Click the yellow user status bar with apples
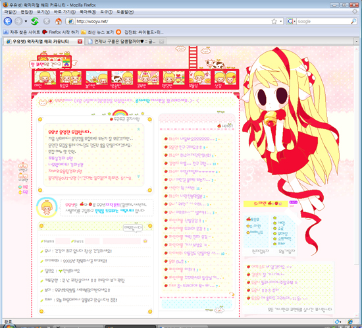 [x=265, y=204]
